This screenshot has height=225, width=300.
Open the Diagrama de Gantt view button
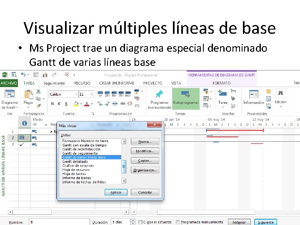tap(9, 100)
